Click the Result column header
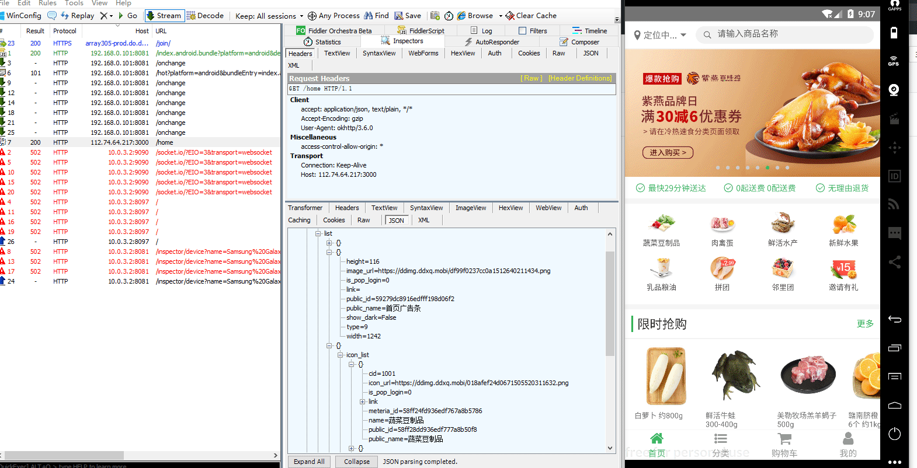 [x=35, y=31]
